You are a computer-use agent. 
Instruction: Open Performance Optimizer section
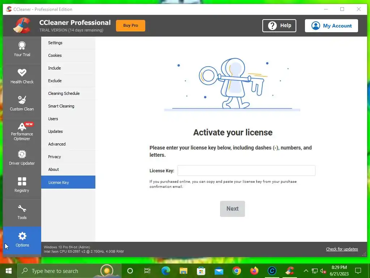(22, 132)
